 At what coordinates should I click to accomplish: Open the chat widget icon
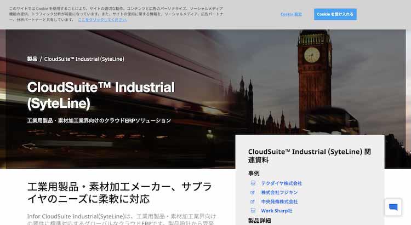[x=393, y=207]
